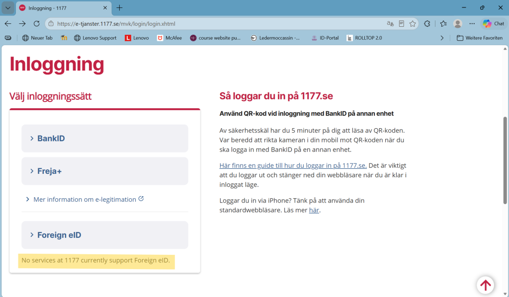Click the page vertical scrollbar thumb
The width and height of the screenshot is (509, 297).
pyautogui.click(x=505, y=160)
